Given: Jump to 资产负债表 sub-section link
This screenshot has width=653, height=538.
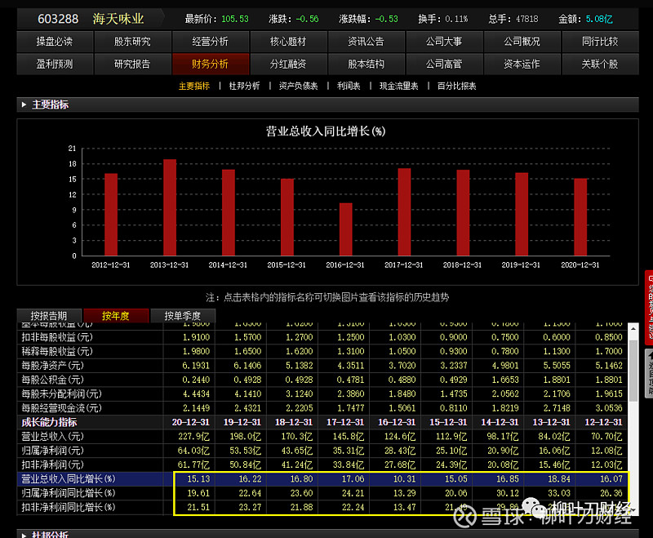Looking at the screenshot, I should [x=298, y=87].
